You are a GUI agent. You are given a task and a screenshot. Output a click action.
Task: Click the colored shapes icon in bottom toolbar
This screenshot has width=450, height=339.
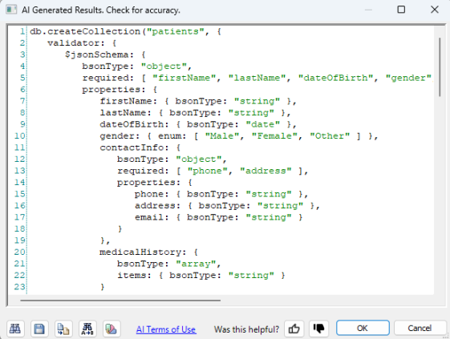coord(111,329)
